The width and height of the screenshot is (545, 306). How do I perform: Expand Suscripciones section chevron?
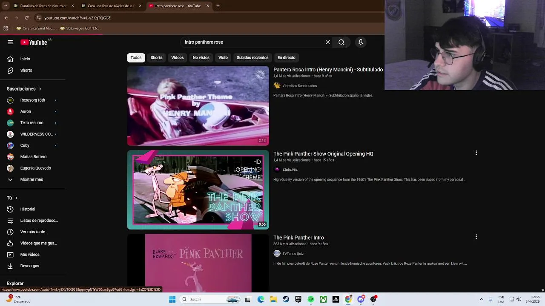40,89
